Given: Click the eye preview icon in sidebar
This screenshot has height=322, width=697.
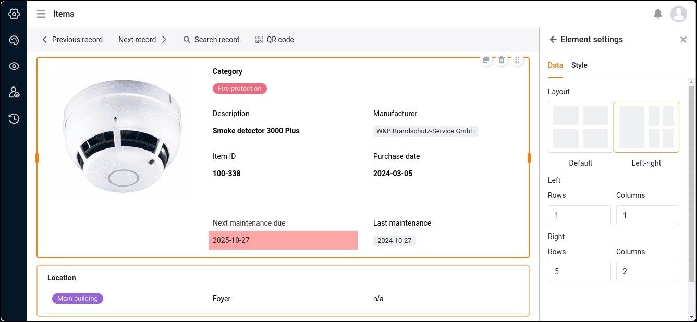Looking at the screenshot, I should point(14,66).
